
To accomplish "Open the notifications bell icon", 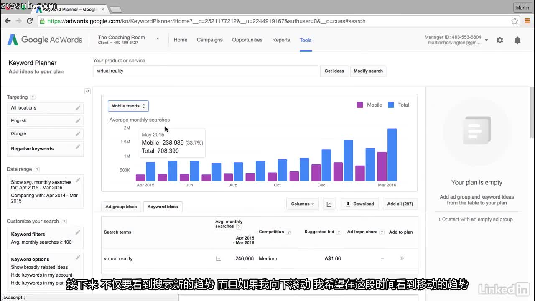I will point(517,40).
